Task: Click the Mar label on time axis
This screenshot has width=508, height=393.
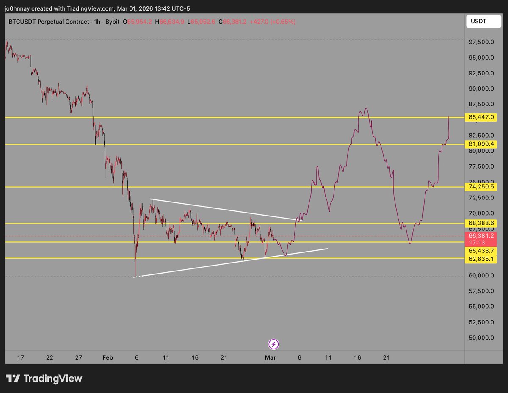Action: [270, 357]
